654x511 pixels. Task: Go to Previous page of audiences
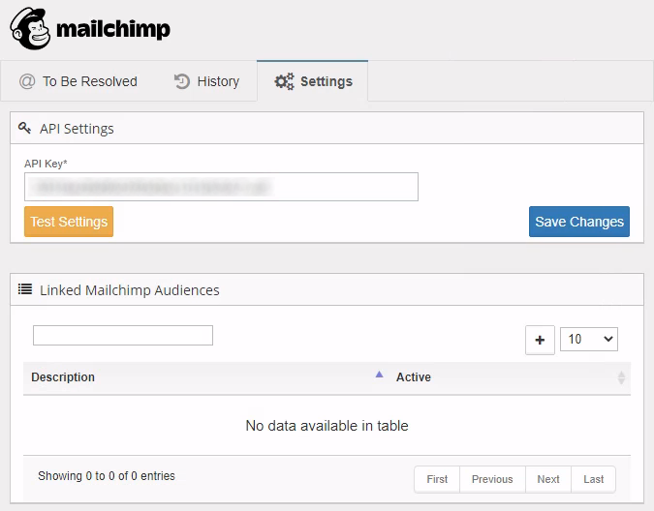[x=492, y=479]
